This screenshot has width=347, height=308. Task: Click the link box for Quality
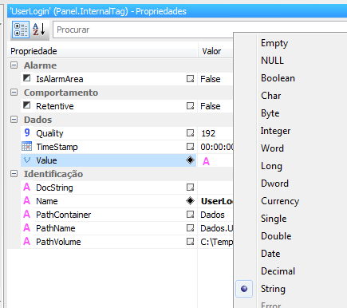[190, 133]
